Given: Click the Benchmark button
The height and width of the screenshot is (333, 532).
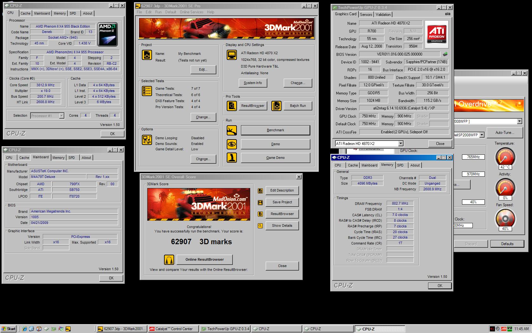Looking at the screenshot, I should [275, 130].
